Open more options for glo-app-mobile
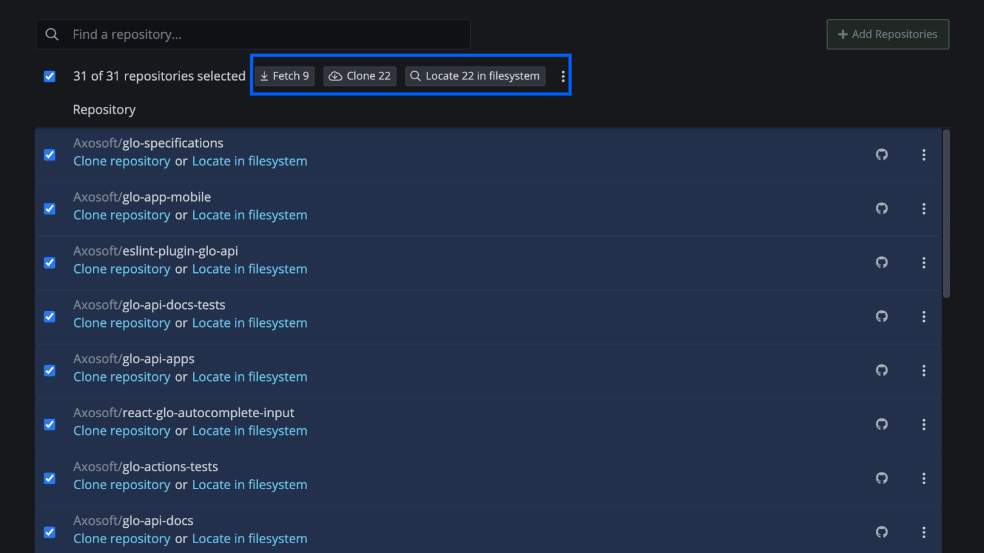 coord(924,209)
